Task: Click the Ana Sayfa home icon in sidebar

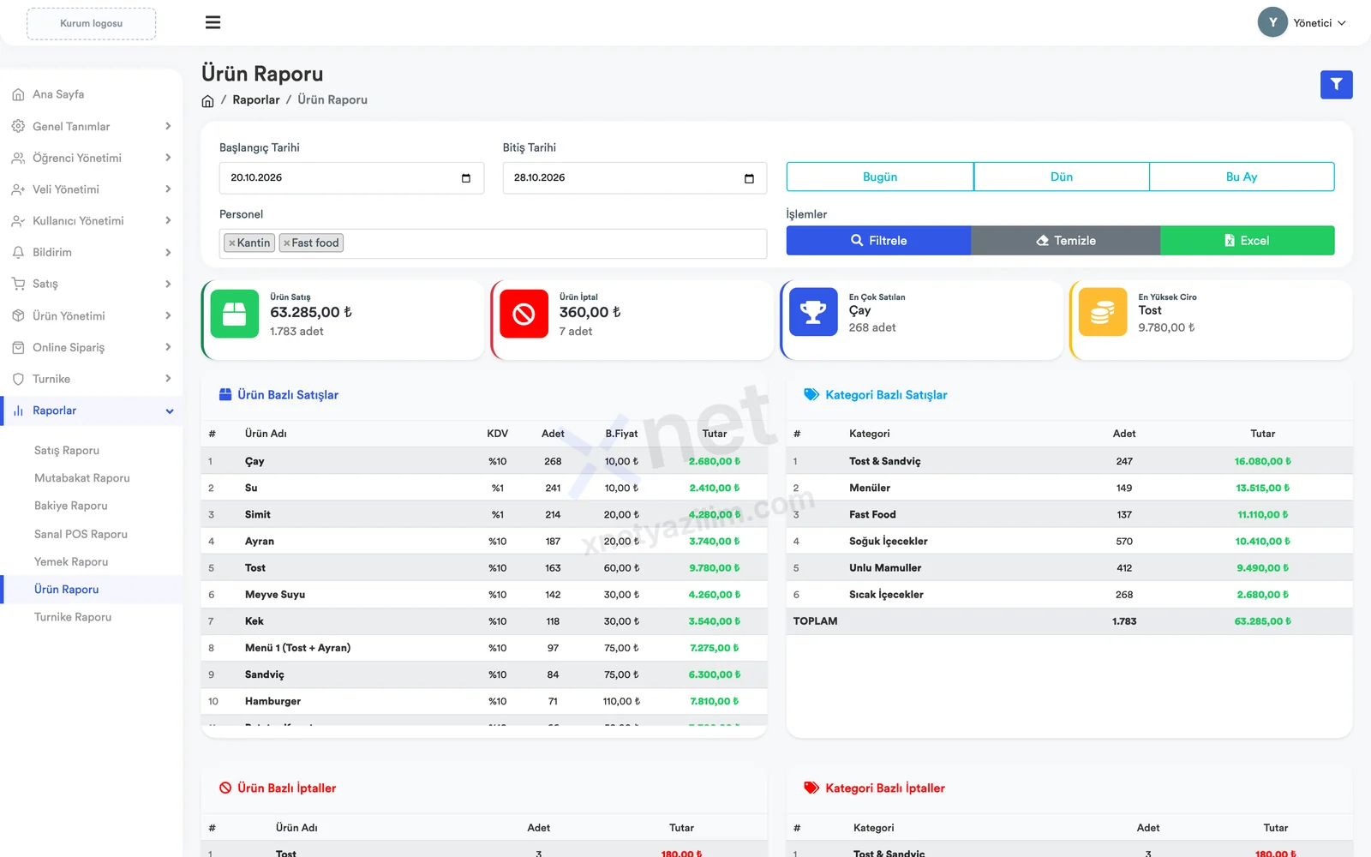Action: coord(18,94)
